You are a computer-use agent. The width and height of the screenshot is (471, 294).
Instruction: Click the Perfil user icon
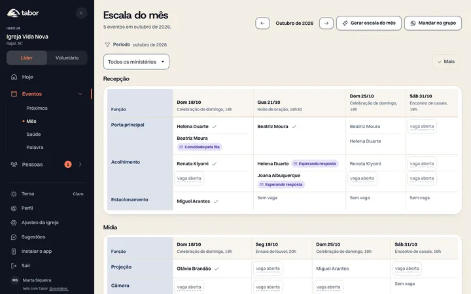tap(14, 208)
